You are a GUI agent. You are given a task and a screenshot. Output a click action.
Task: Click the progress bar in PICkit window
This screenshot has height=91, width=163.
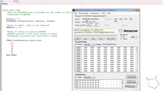(95, 35)
